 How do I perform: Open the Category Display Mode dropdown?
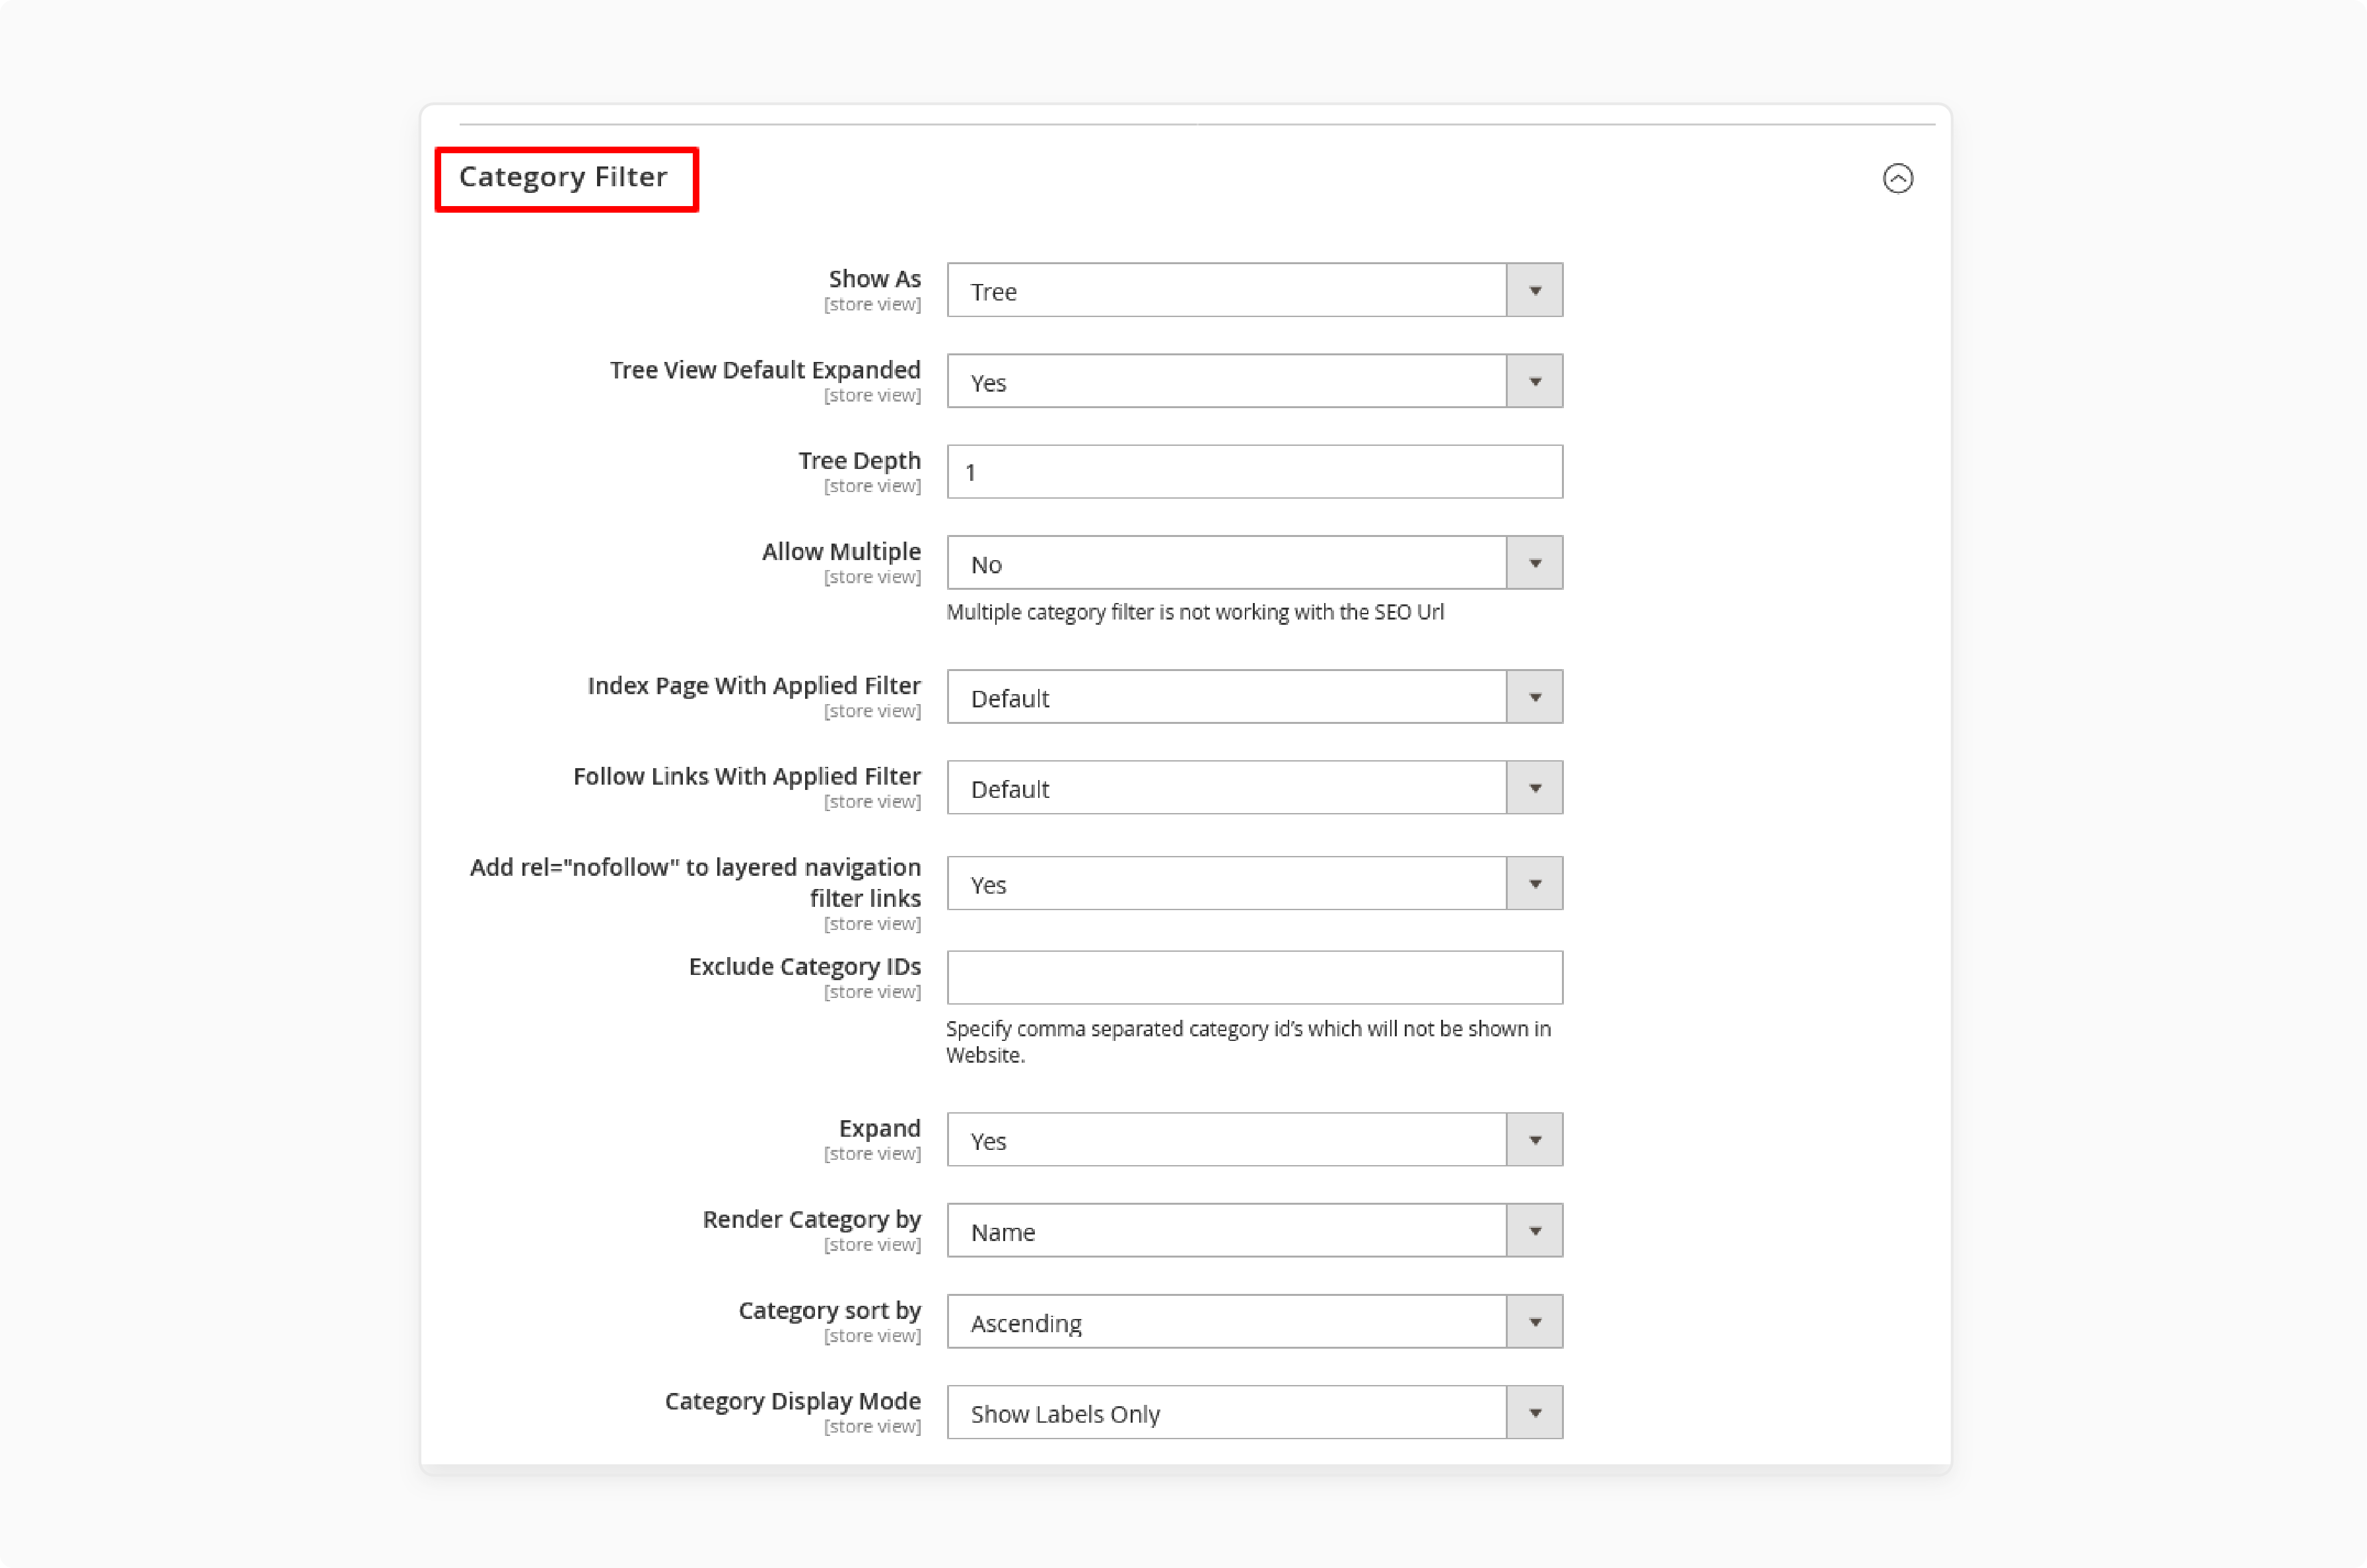coord(1254,1413)
